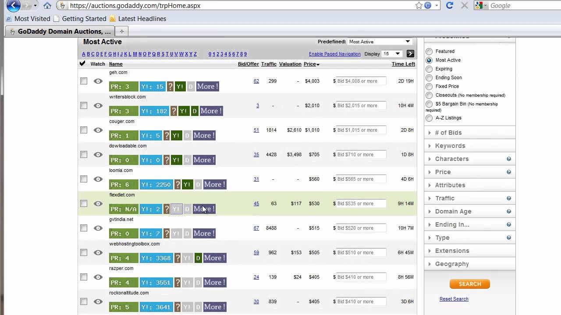Switch to GoDaddy Domain Auctions tab

60,31
